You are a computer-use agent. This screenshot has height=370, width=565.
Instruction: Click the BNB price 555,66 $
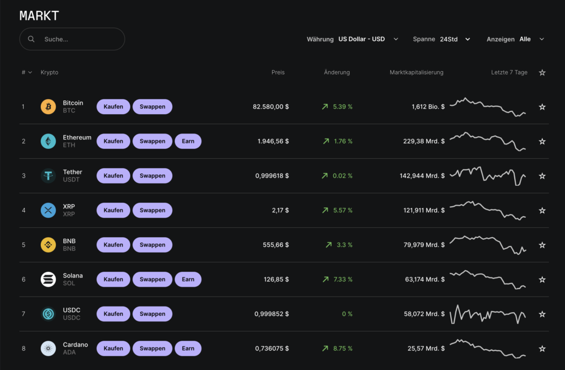pyautogui.click(x=276, y=245)
